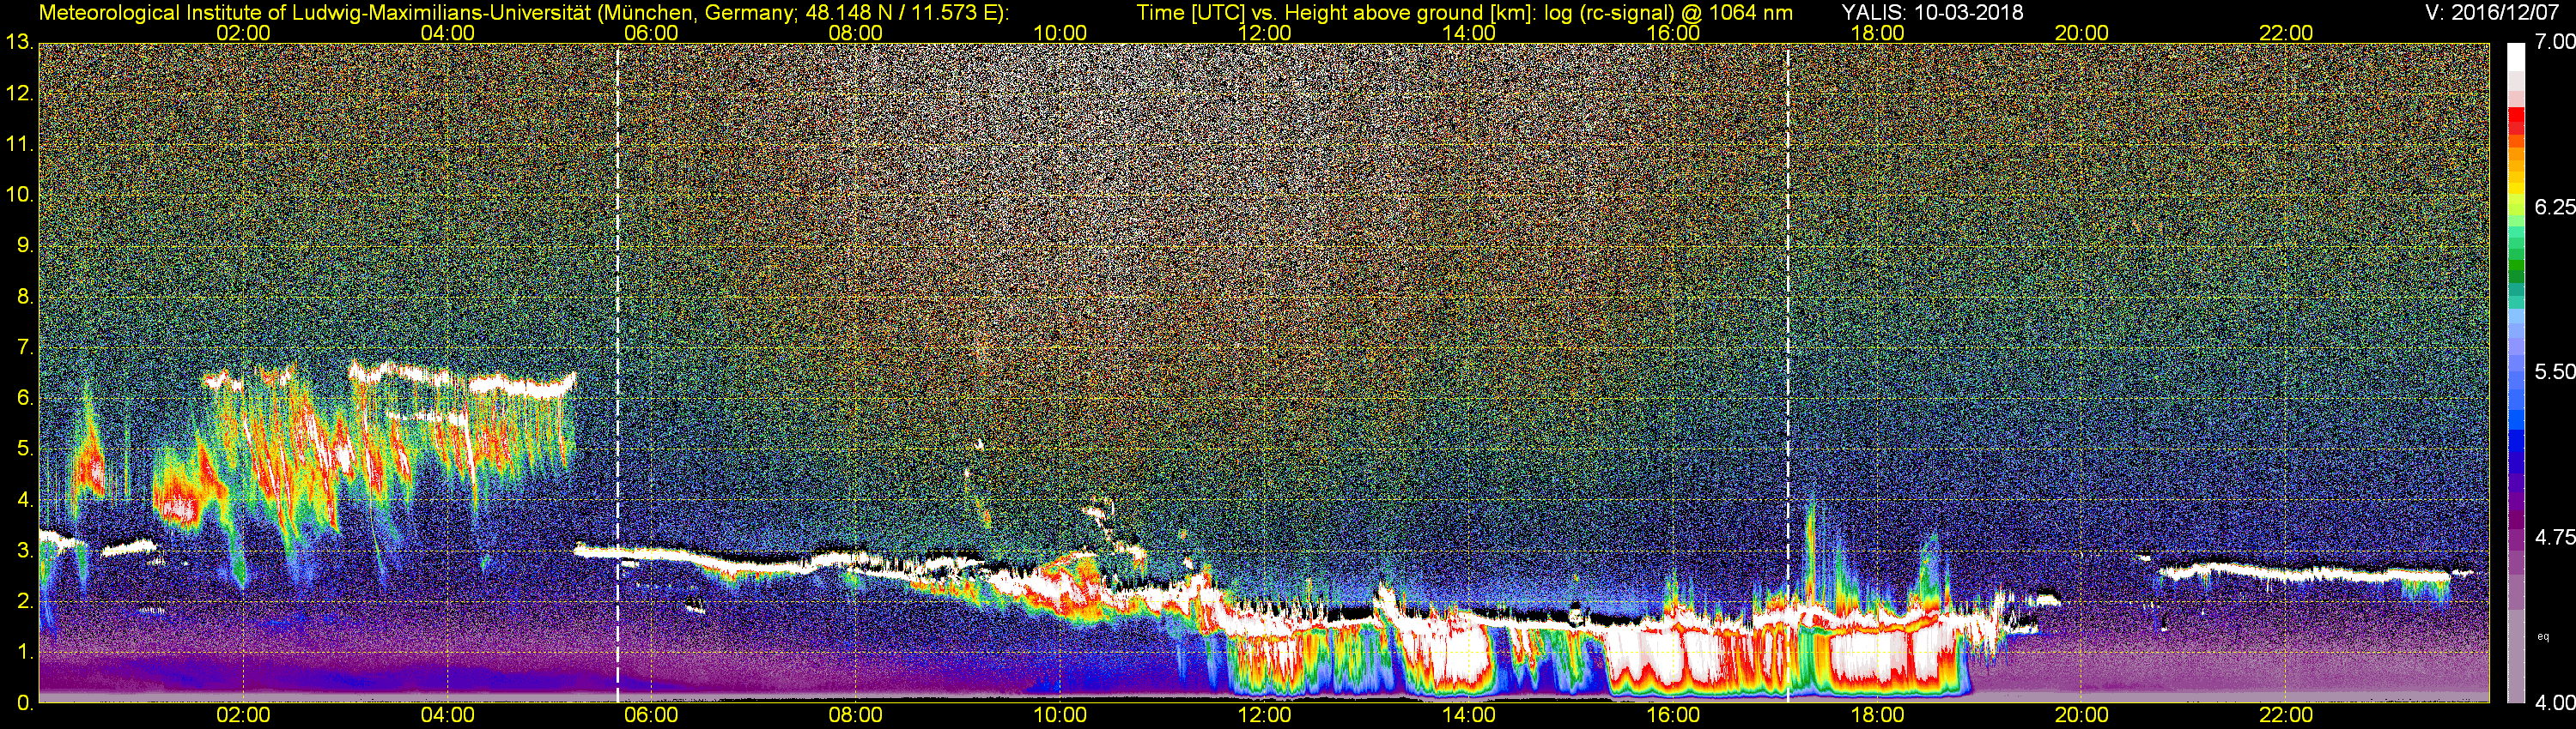Click the 22:00 label on the top time axis

[x=2286, y=33]
